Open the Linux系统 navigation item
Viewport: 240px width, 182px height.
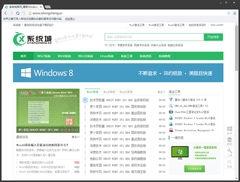tap(107, 56)
